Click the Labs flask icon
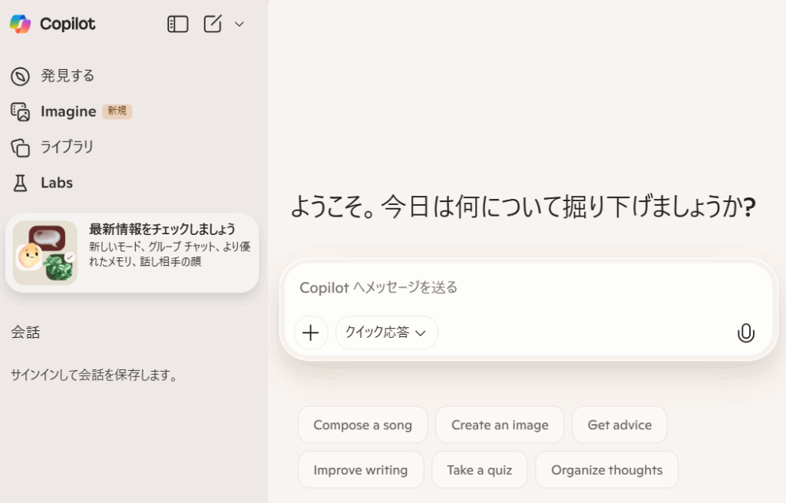The width and height of the screenshot is (786, 503). click(20, 183)
